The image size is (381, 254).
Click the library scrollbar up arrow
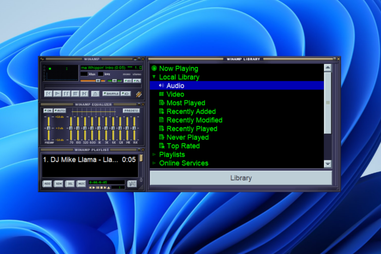(x=328, y=68)
